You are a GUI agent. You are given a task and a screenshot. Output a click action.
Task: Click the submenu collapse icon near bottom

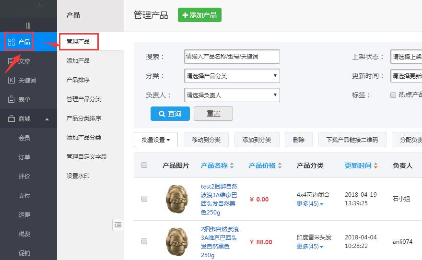pos(118,225)
